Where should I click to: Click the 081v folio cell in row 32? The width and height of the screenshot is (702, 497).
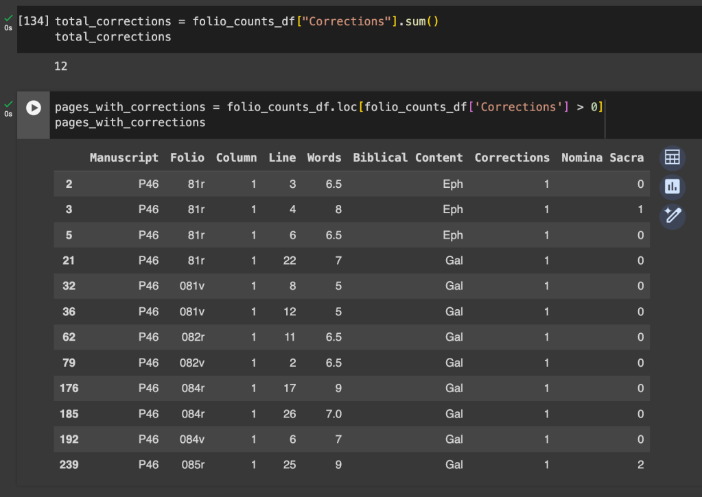191,286
